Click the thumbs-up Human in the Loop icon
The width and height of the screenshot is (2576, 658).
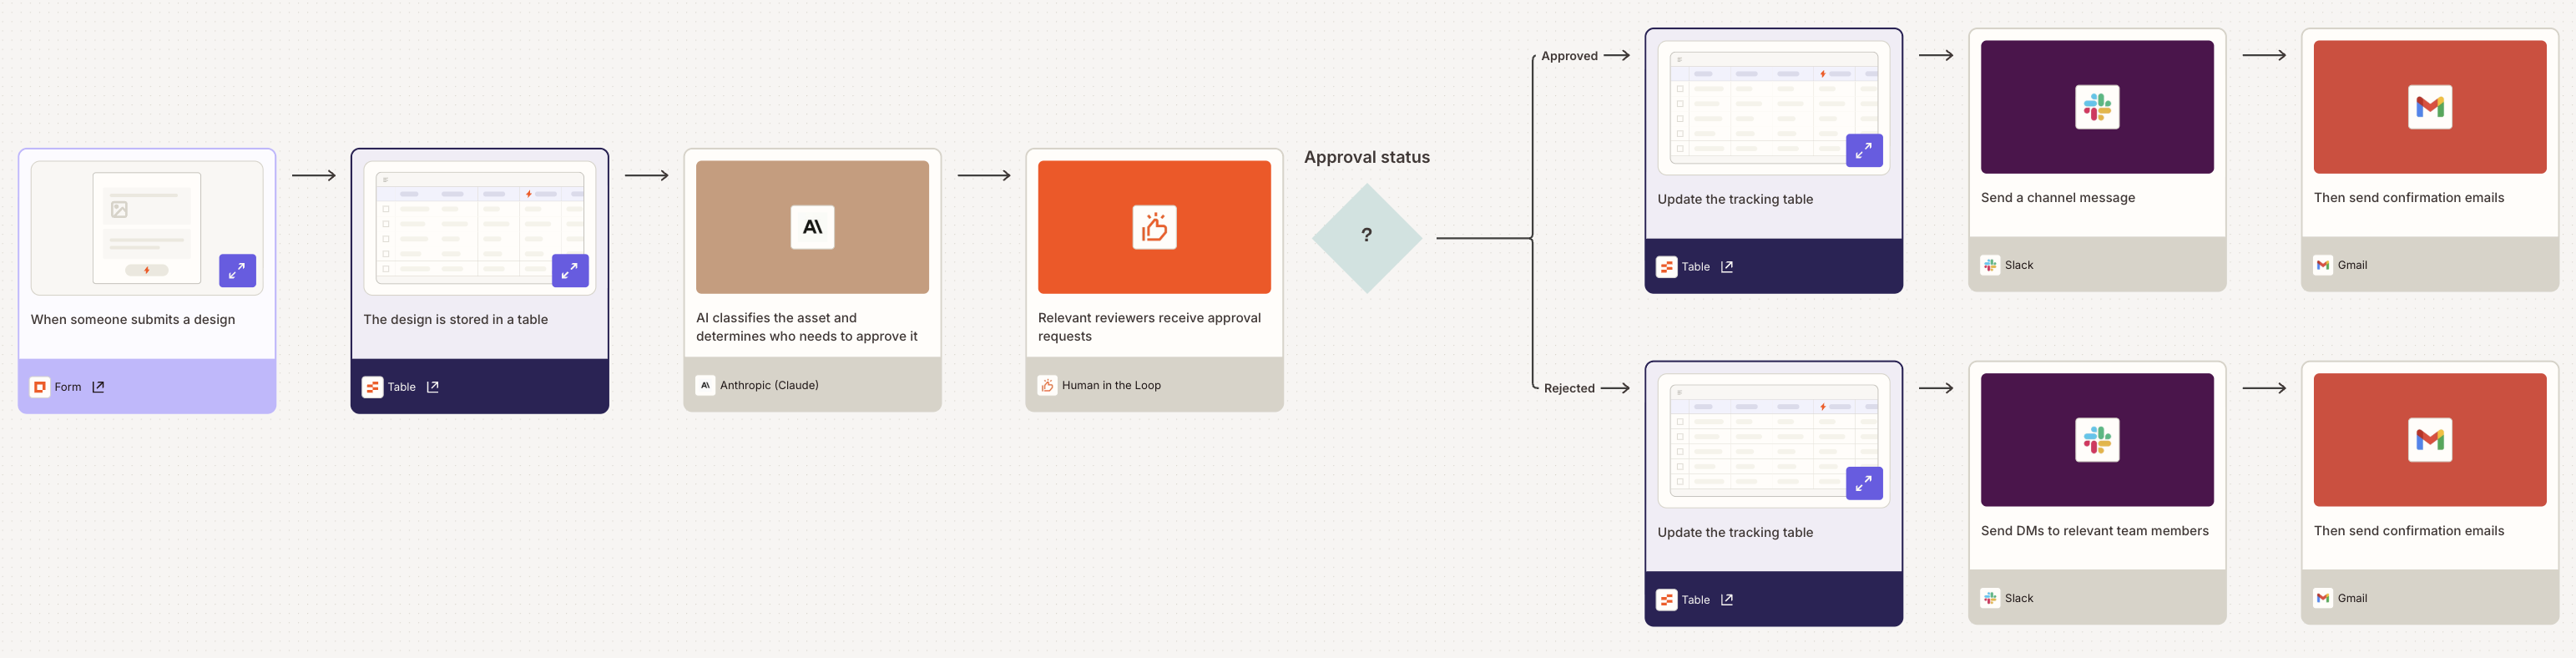1154,227
